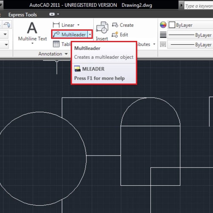Click the object color wheel icon
213x213 pixels.
pos(163,25)
